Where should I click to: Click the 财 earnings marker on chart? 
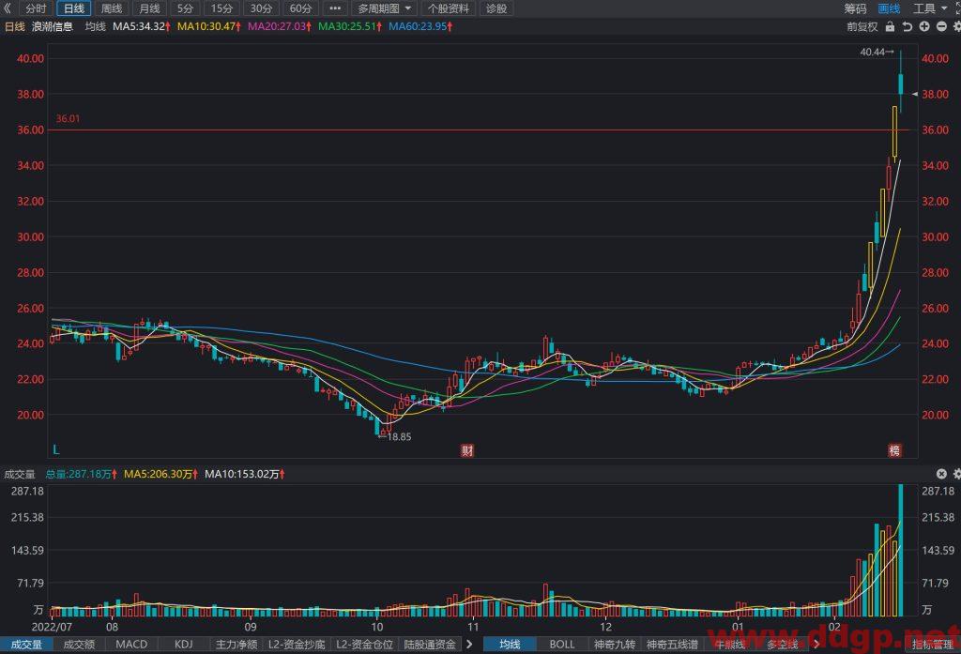(467, 451)
